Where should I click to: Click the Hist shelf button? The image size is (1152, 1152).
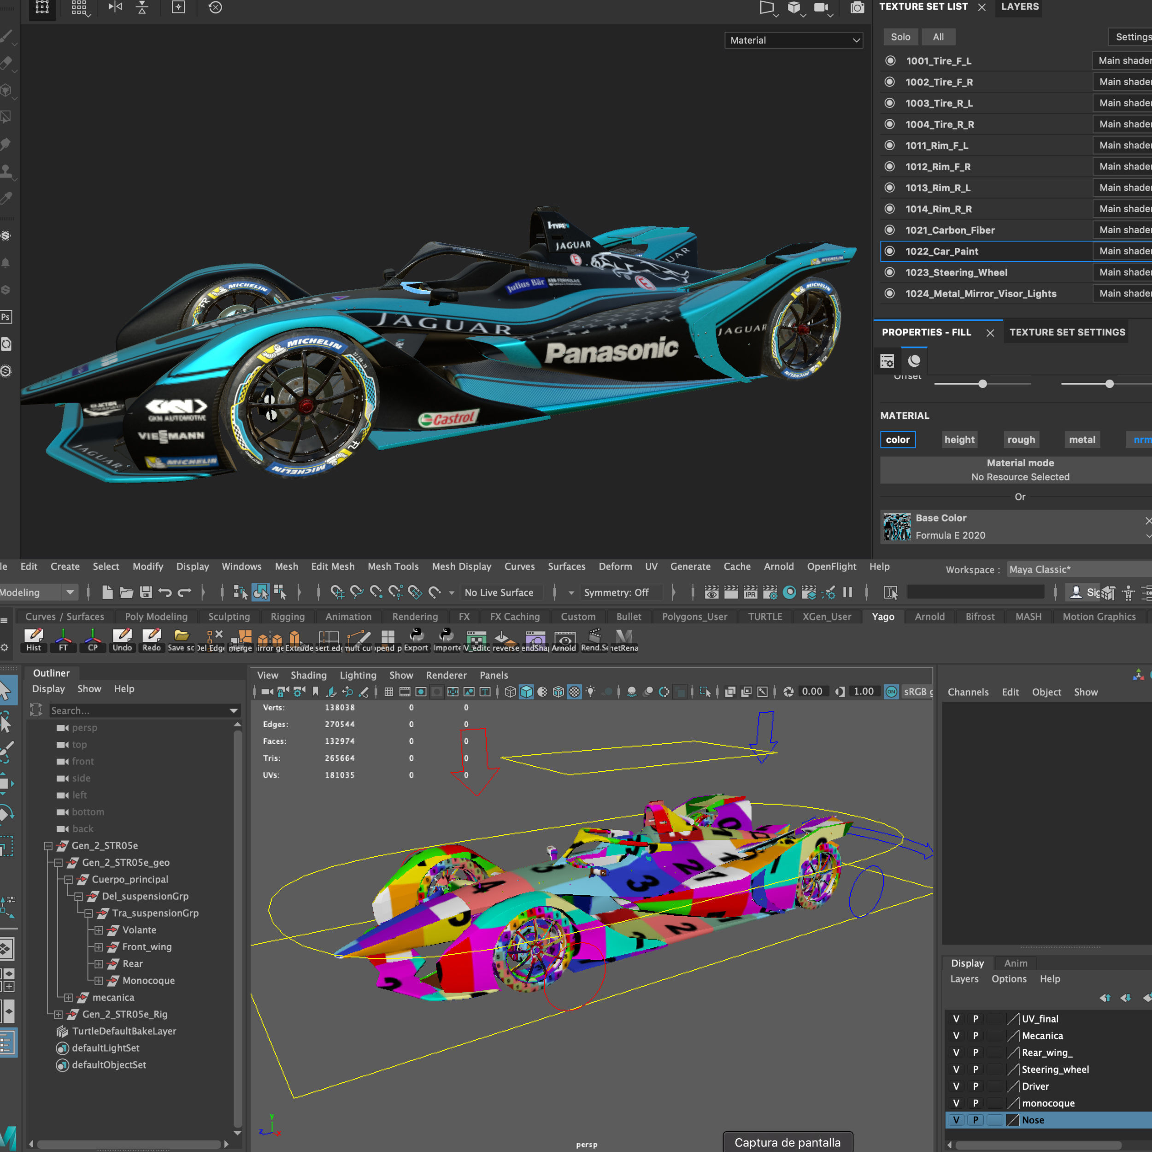coord(34,640)
